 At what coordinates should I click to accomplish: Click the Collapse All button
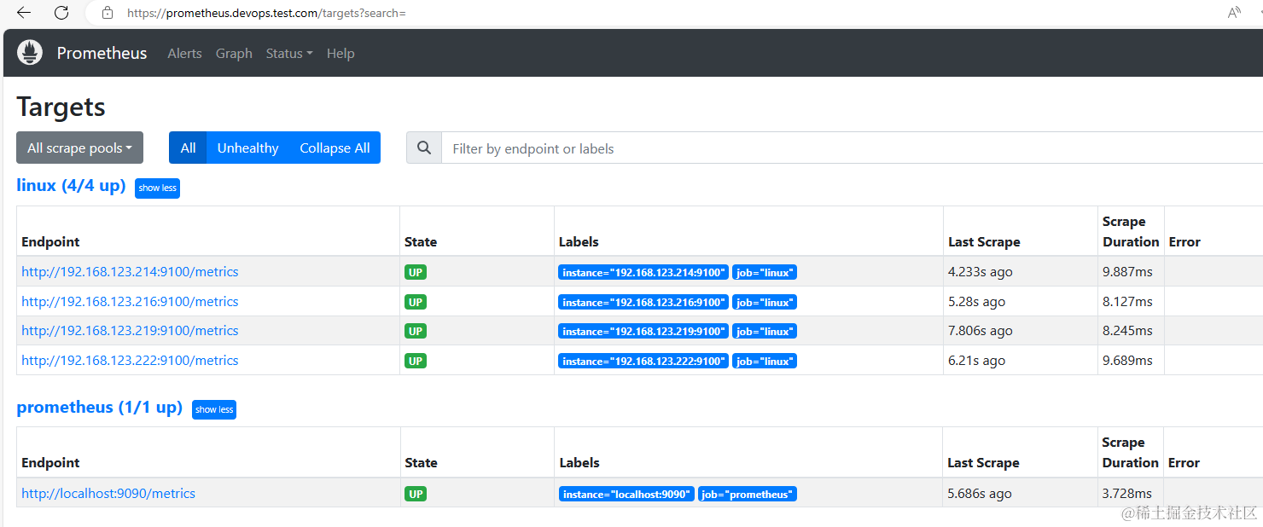click(x=335, y=148)
